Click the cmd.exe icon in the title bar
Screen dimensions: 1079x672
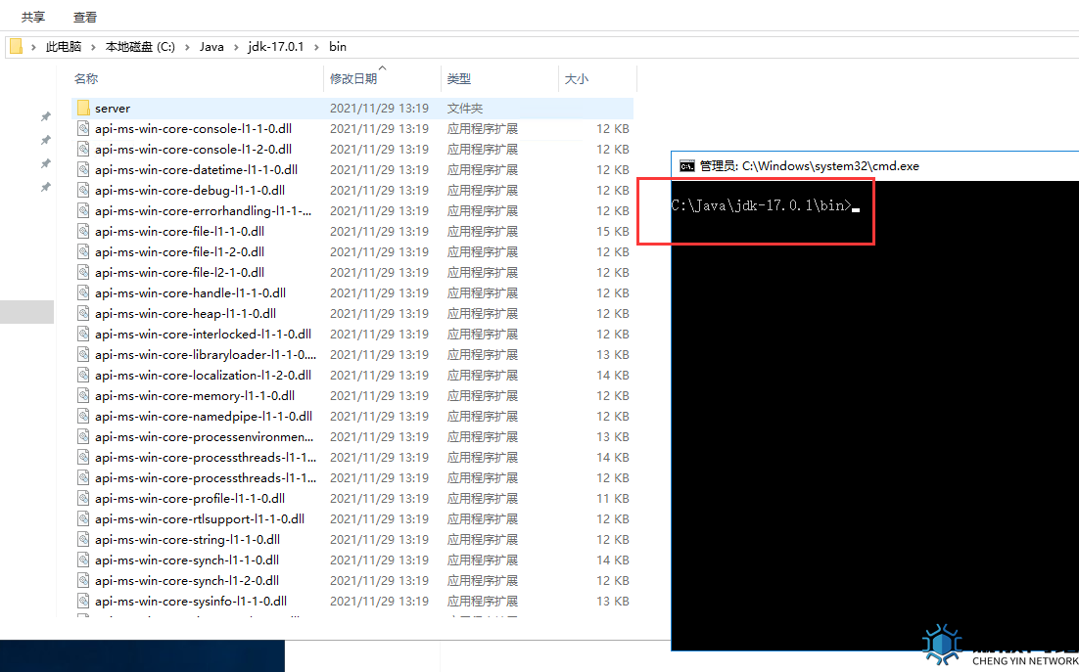tap(687, 166)
